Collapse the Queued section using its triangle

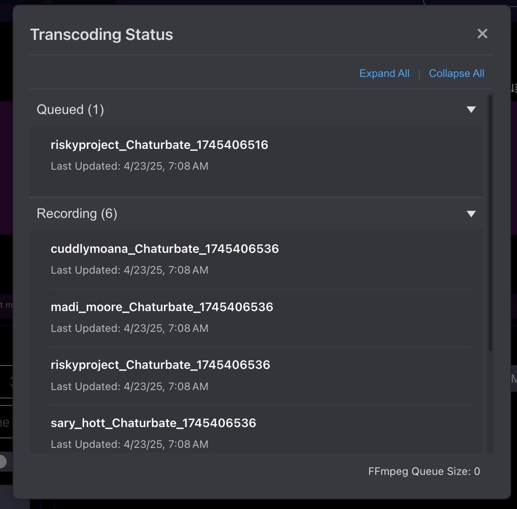471,110
